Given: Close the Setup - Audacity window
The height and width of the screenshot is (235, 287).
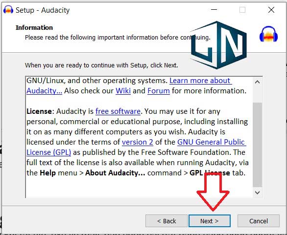Looking at the screenshot, I should pyautogui.click(x=271, y=10).
